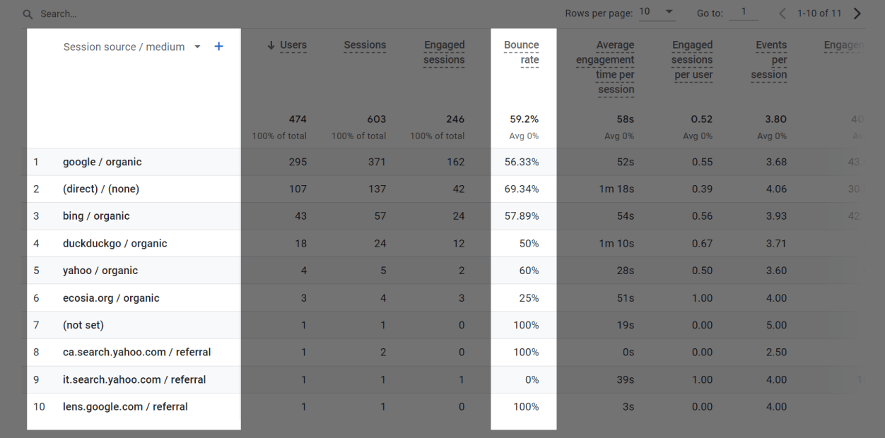
Task: Click the plus icon to add a dimension
Action: [218, 46]
